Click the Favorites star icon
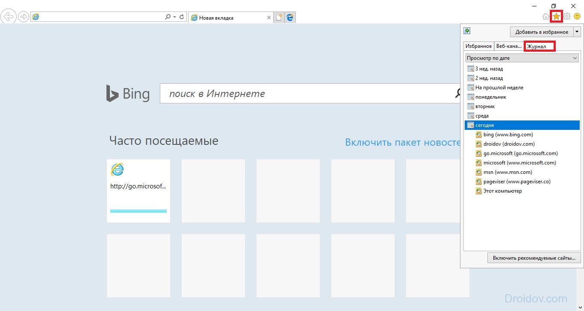 tap(556, 17)
